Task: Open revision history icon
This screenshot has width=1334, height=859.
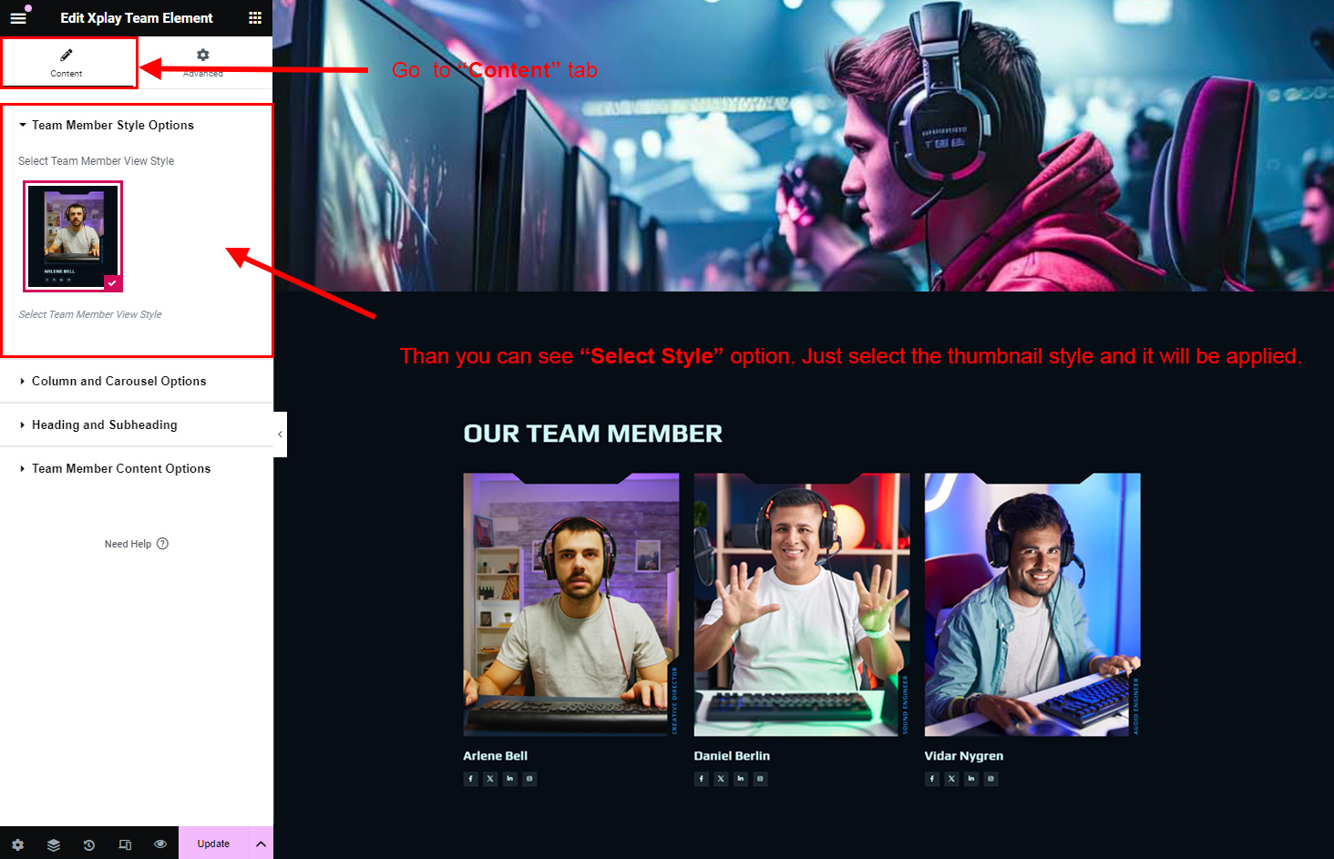Action: [89, 844]
